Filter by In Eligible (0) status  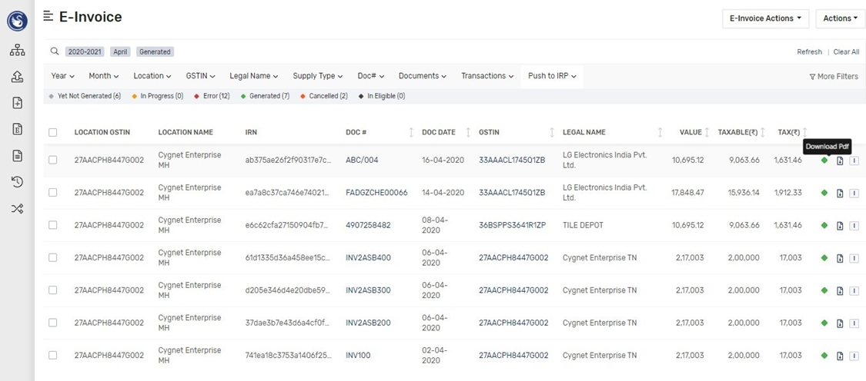tap(382, 96)
